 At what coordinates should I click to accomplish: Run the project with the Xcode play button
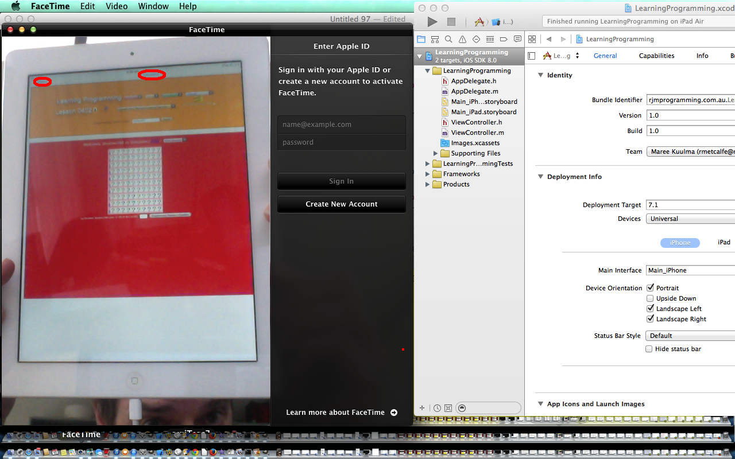coord(432,22)
